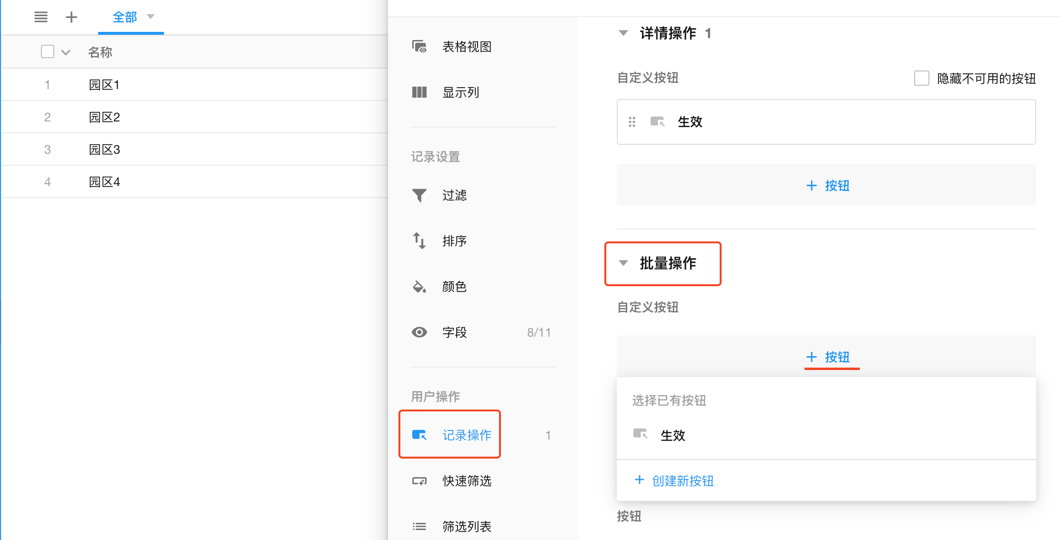
Task: Expand the chevron next to the header checkbox
Action: [x=66, y=52]
